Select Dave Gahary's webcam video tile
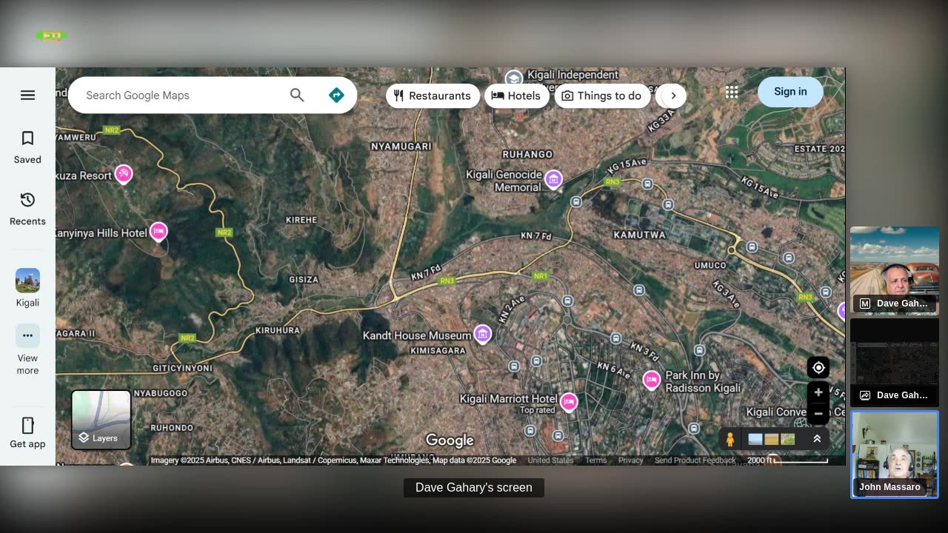This screenshot has width=948, height=533. [895, 270]
